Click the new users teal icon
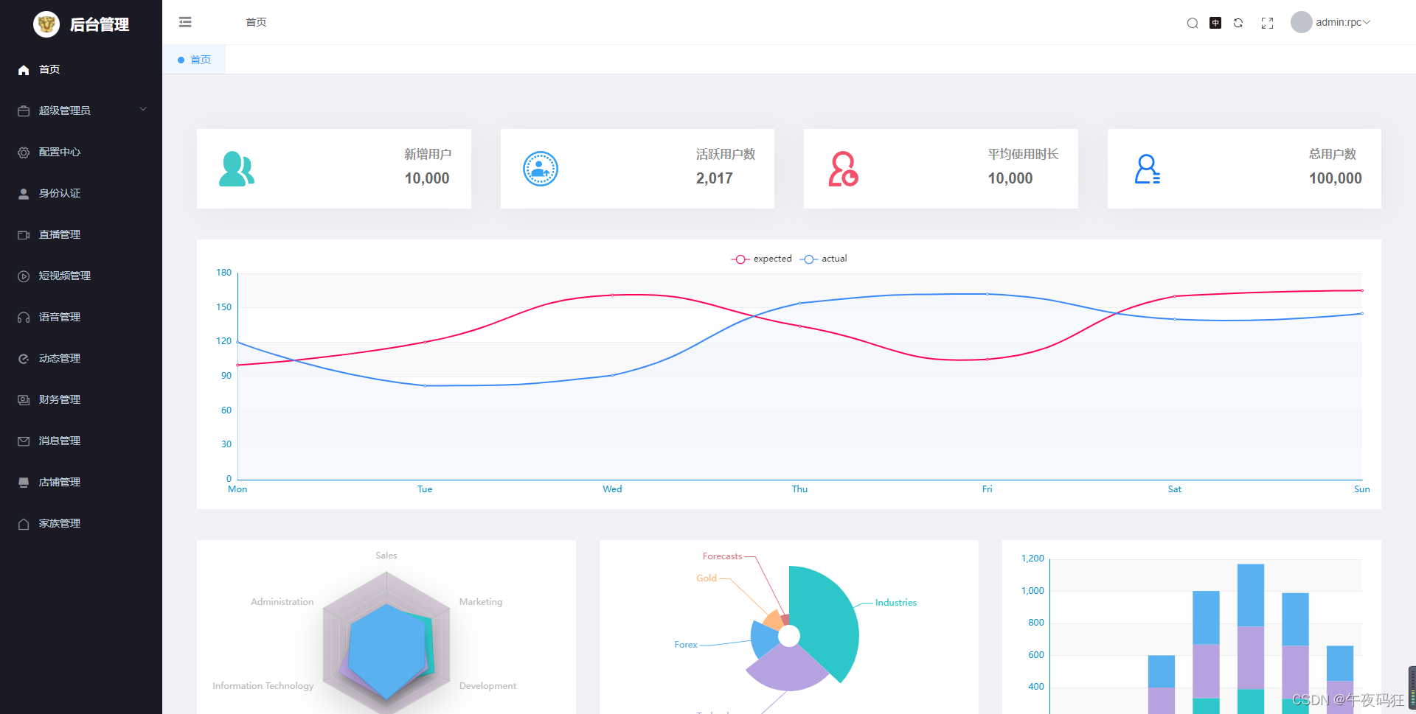1416x714 pixels. 237,169
